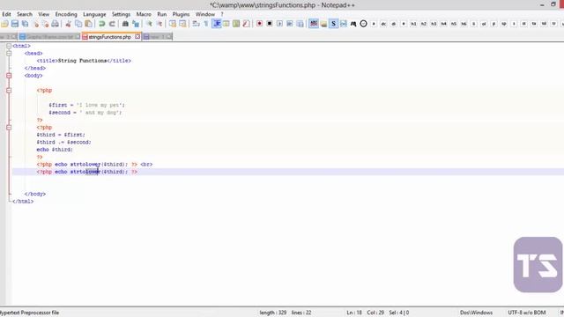Zoom in using the toolbar zoom icon
Image resolution: width=564 pixels, height=317 pixels.
[x=149, y=24]
